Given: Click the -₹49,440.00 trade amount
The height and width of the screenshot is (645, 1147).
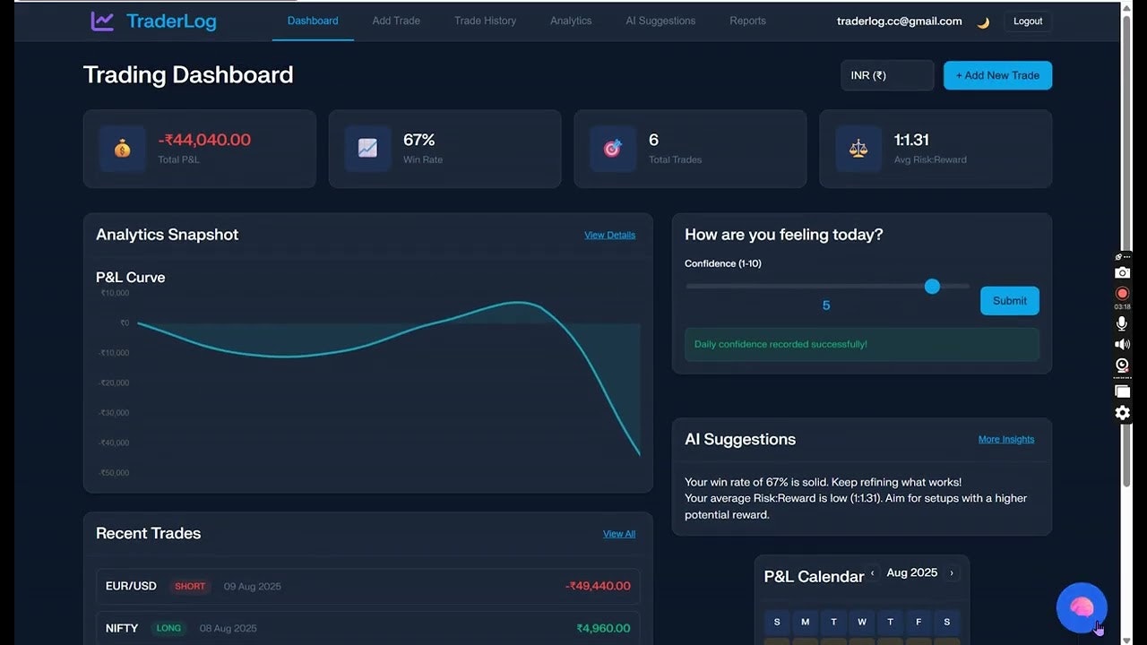Looking at the screenshot, I should (x=598, y=586).
